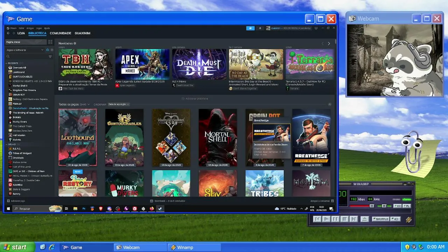The width and height of the screenshot is (448, 252).
Task: Open the grid view icon beside Página inicial
Action: pyautogui.click(x=50, y=42)
